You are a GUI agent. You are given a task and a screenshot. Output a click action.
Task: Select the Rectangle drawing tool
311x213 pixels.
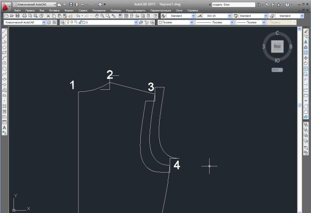4,52
